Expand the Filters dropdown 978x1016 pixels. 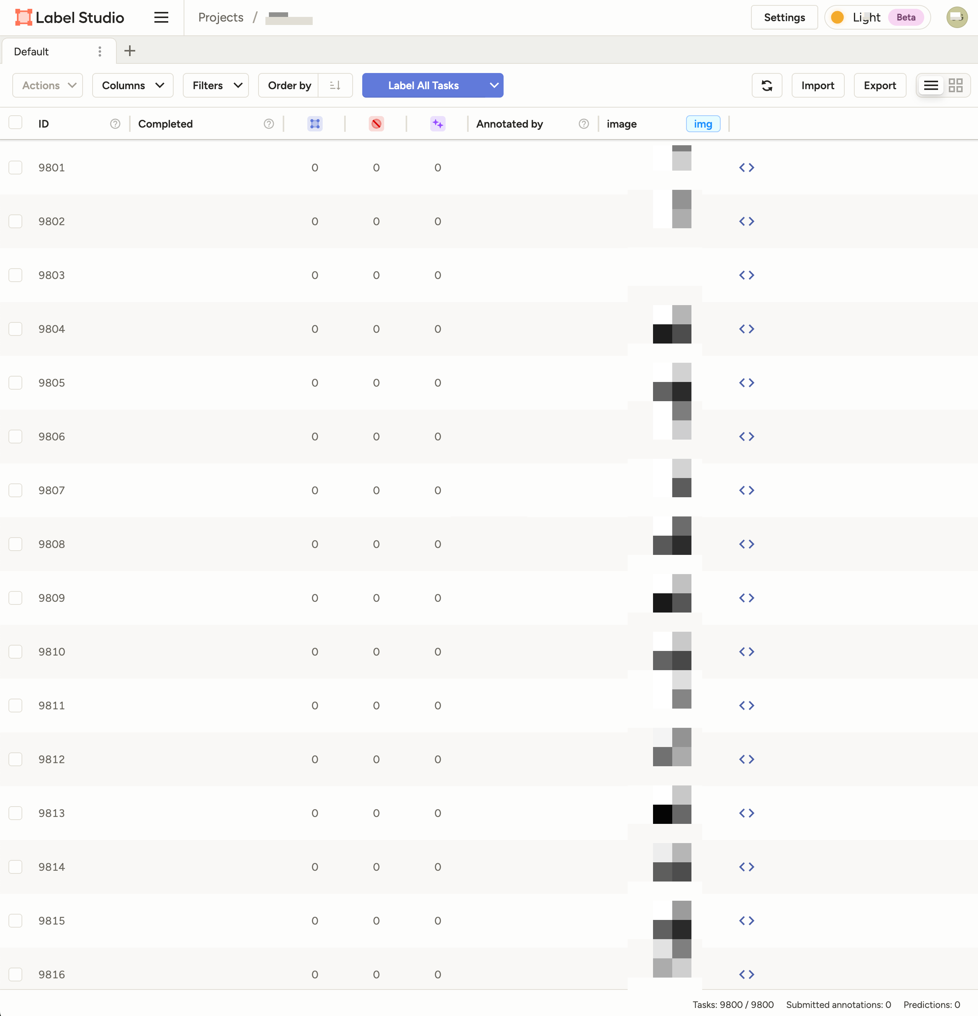coord(215,86)
